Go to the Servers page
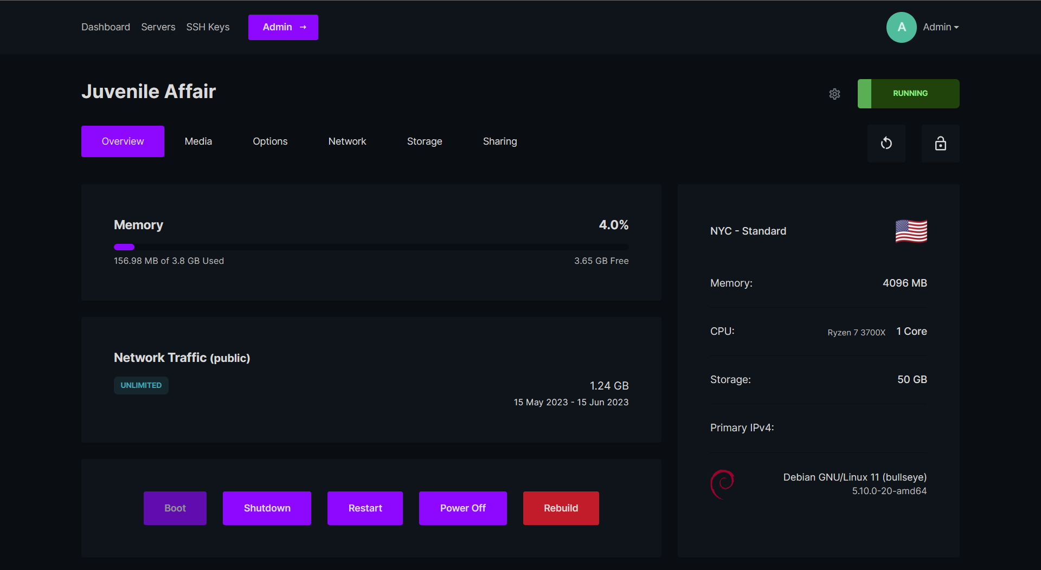Screen dimensions: 1041x570 click(158, 27)
